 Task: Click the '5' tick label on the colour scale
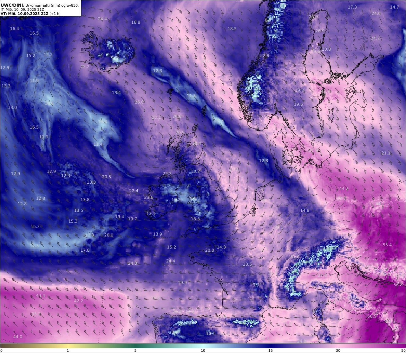click(135, 350)
